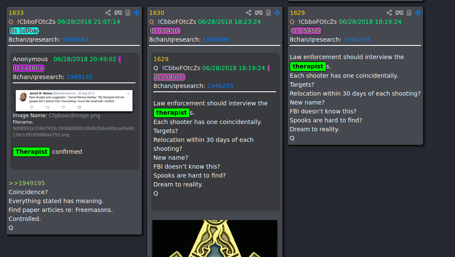Click move arrows icon on post 1630
The height and width of the screenshot is (257, 455).
point(277,13)
